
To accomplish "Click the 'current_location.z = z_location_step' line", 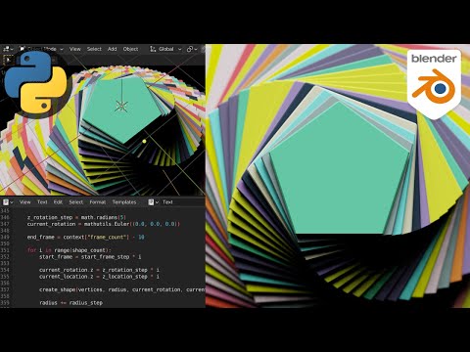I will tap(99, 277).
